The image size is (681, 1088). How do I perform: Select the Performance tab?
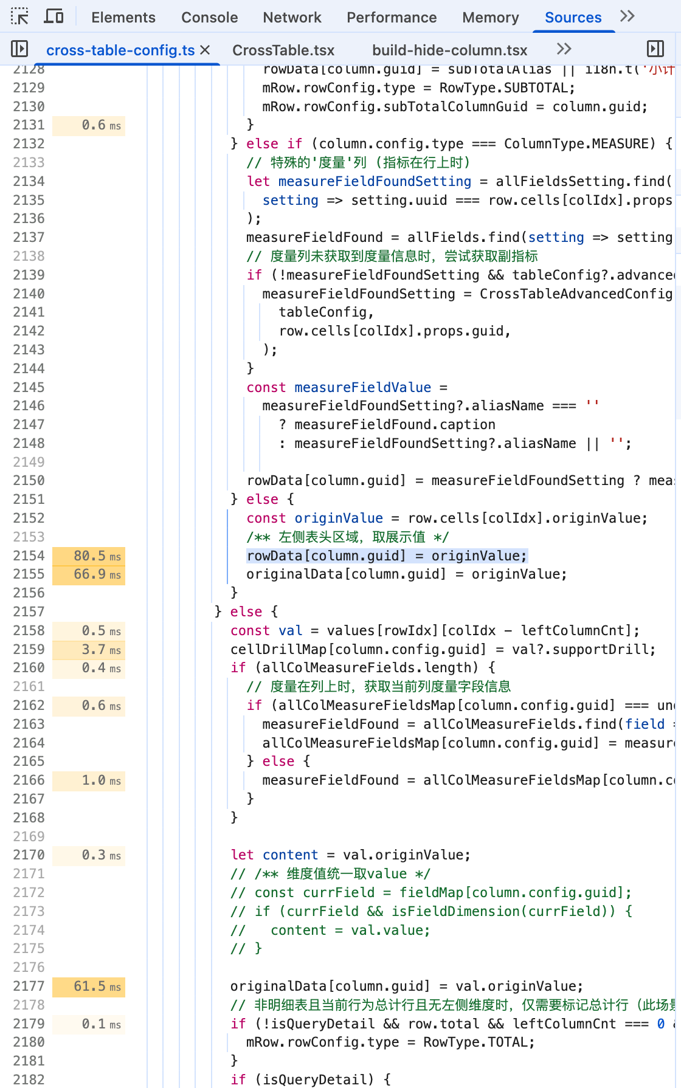point(392,18)
